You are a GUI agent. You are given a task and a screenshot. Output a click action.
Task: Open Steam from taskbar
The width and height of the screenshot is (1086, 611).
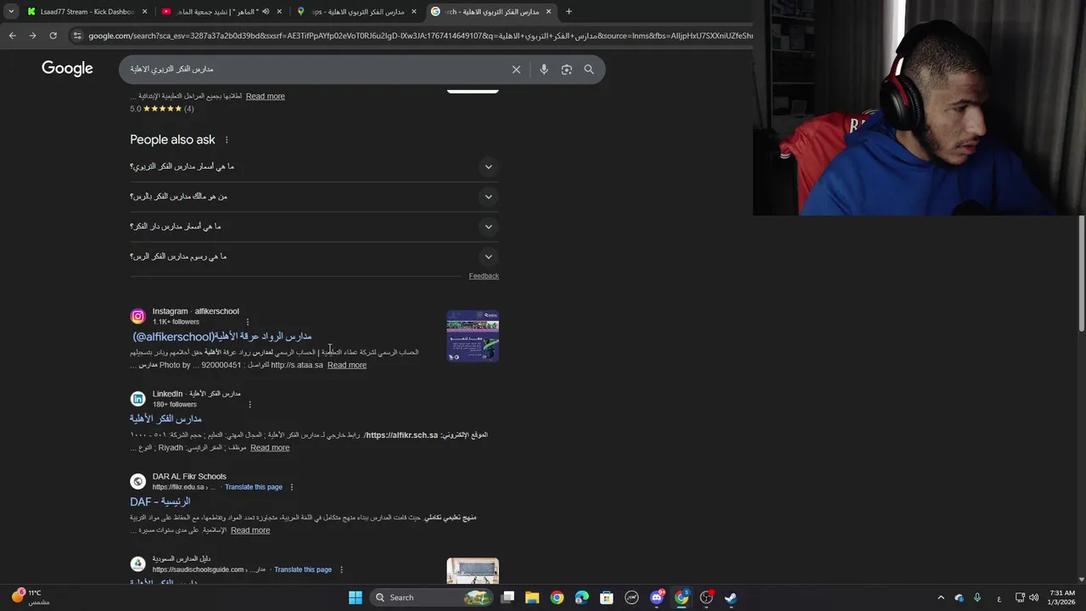coord(731,597)
